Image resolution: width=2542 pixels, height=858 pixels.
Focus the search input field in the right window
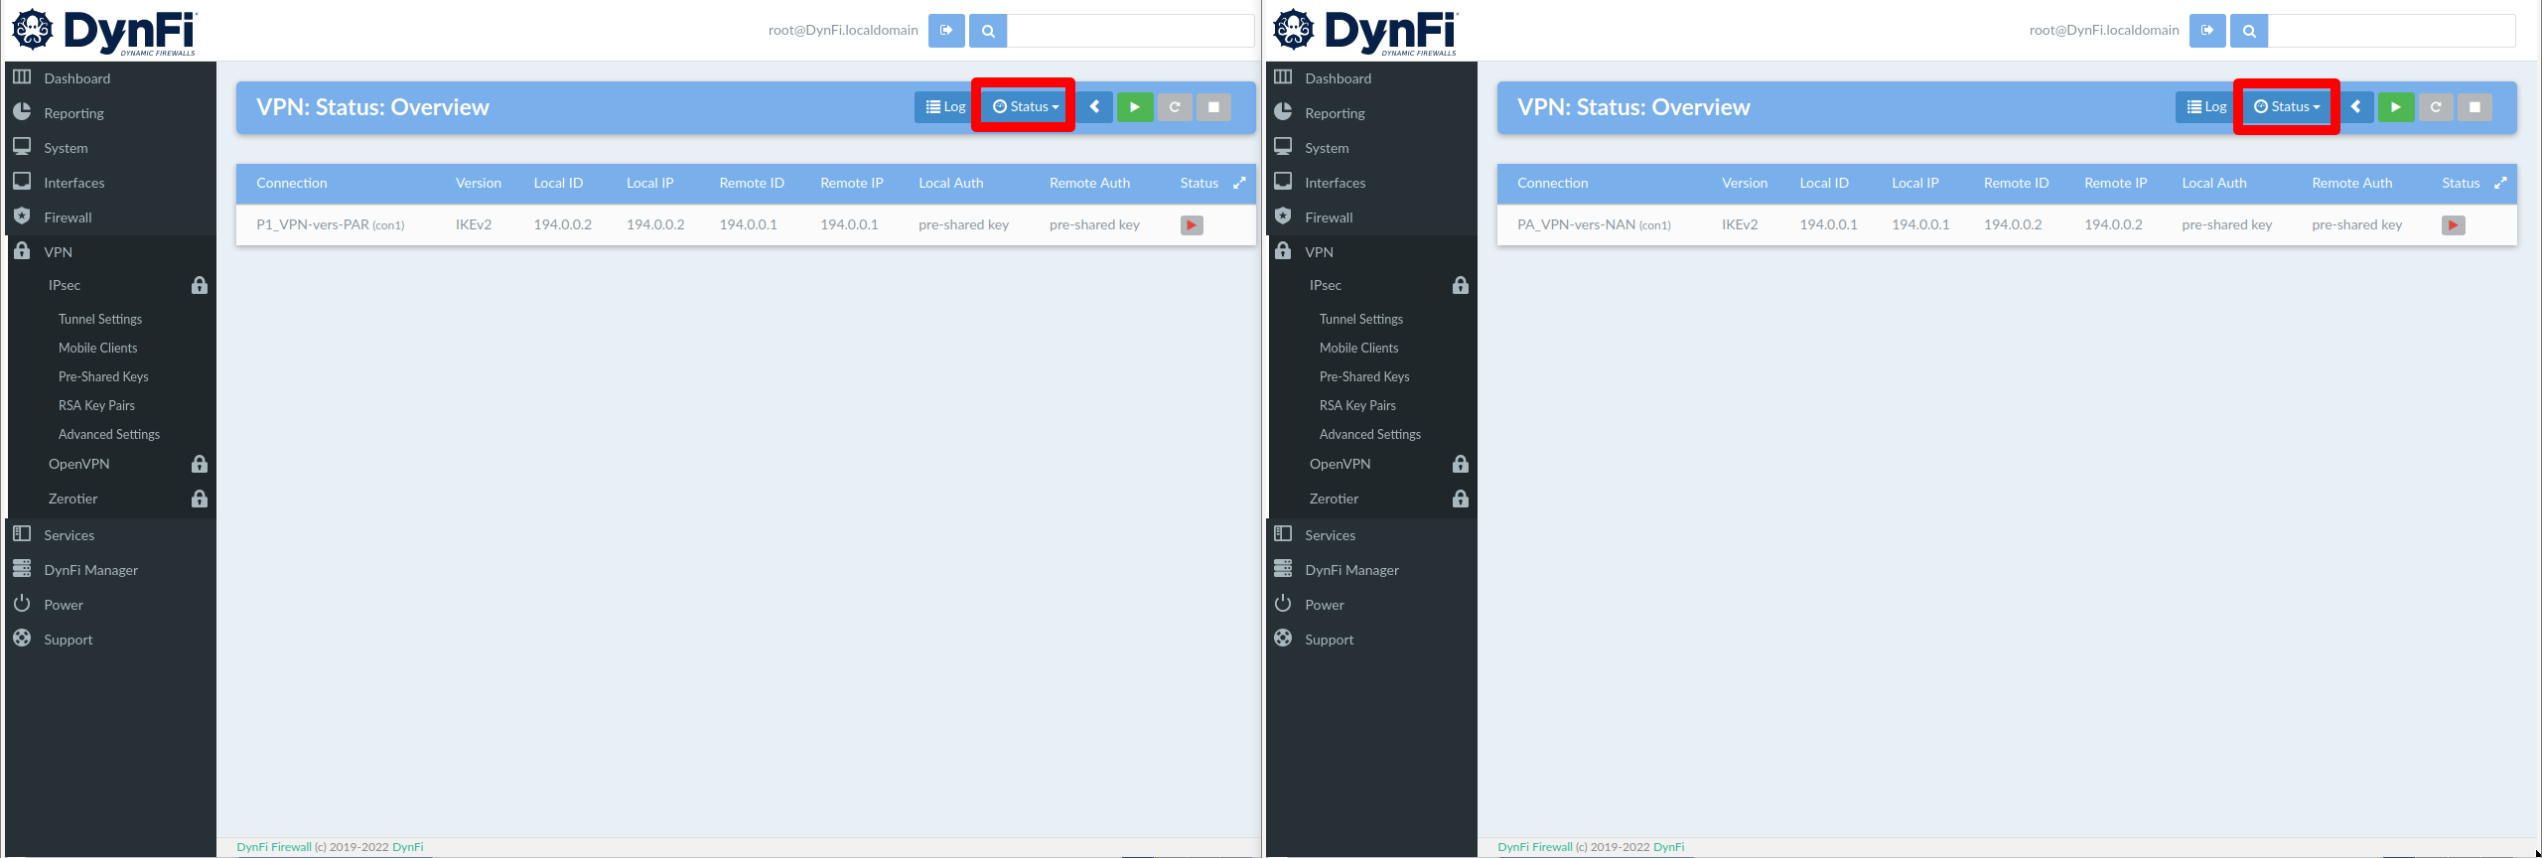coord(2391,31)
